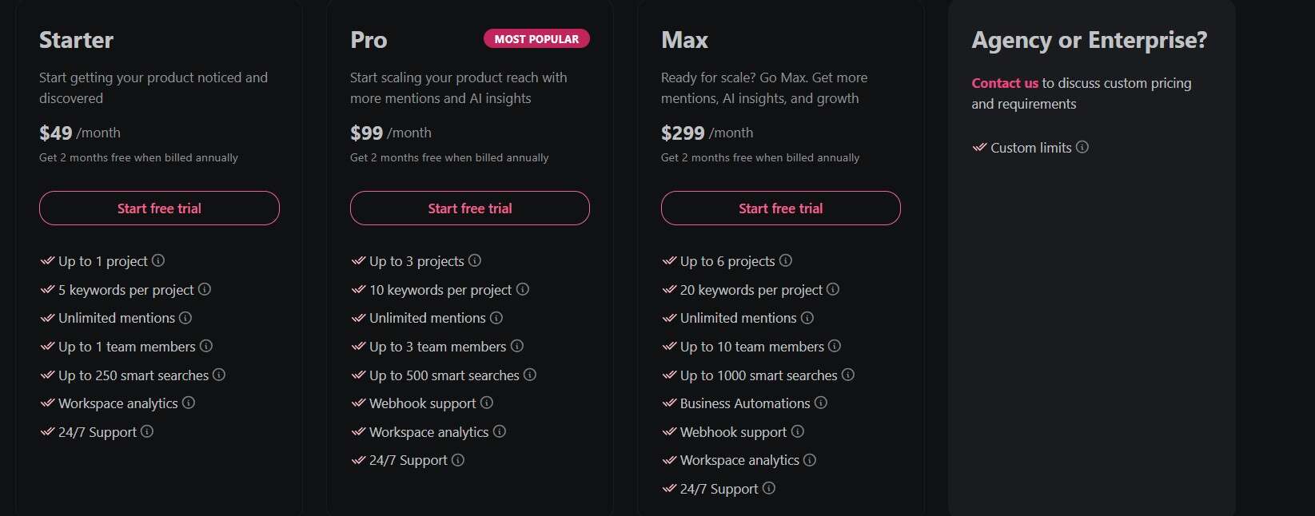The width and height of the screenshot is (1315, 516).
Task: Click info icon next to Up to 250 smart searches
Action: pos(219,375)
